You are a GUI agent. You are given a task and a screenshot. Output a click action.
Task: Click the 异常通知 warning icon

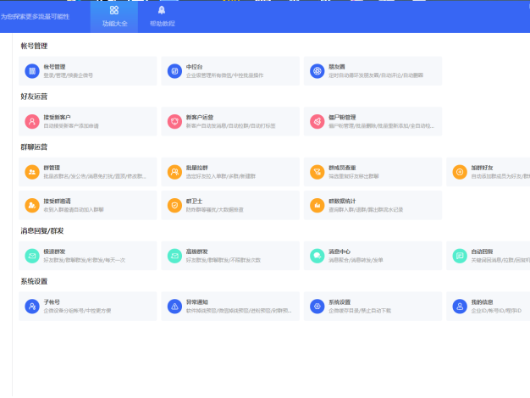[174, 305]
